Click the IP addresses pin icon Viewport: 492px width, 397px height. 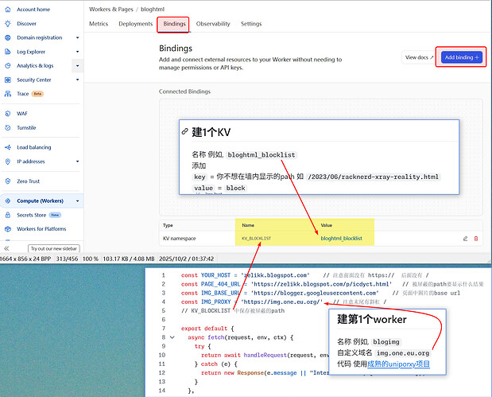pos(8,162)
